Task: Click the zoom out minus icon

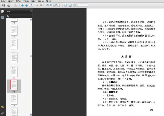Action: point(48,5)
